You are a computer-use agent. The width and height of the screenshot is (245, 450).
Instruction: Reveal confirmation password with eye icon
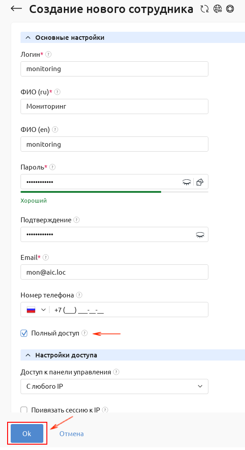coord(200,235)
